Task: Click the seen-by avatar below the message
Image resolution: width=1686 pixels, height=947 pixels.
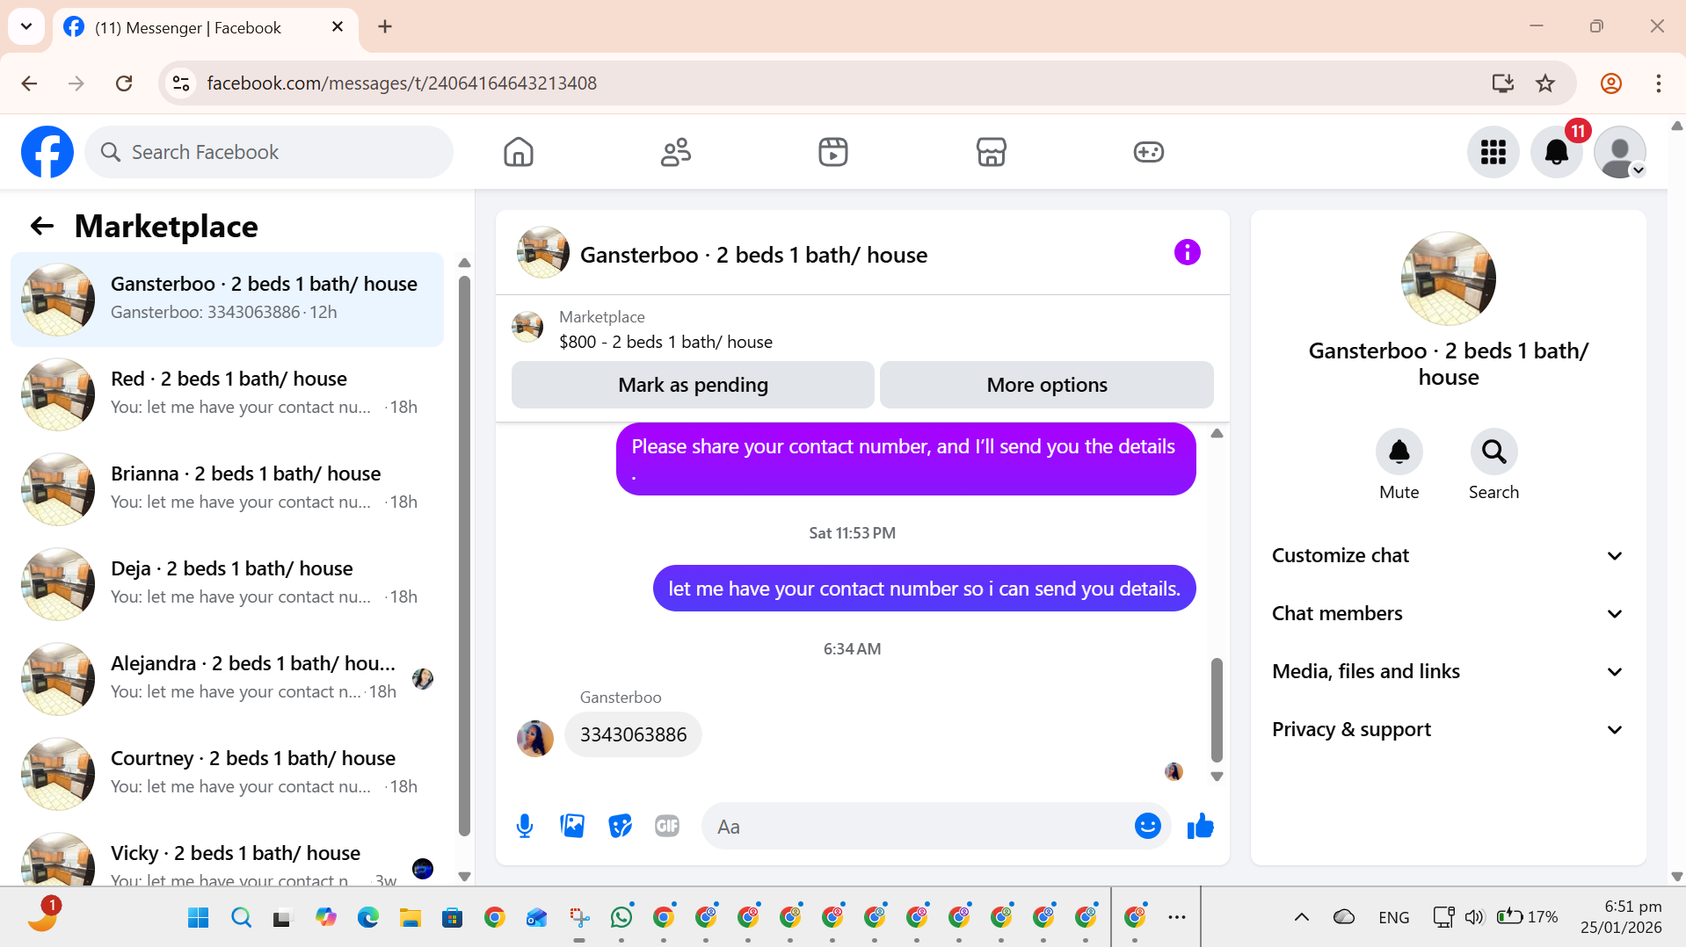Action: click(x=1174, y=771)
